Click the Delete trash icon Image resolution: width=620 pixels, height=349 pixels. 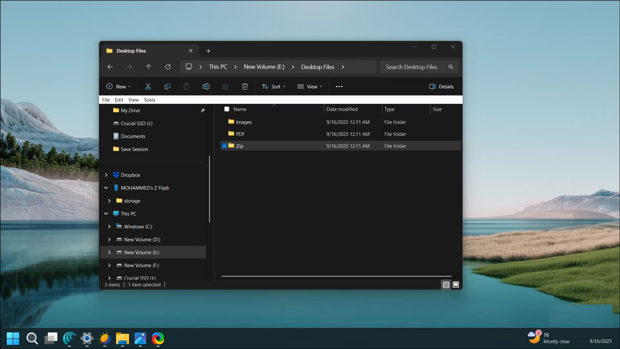[x=245, y=86]
